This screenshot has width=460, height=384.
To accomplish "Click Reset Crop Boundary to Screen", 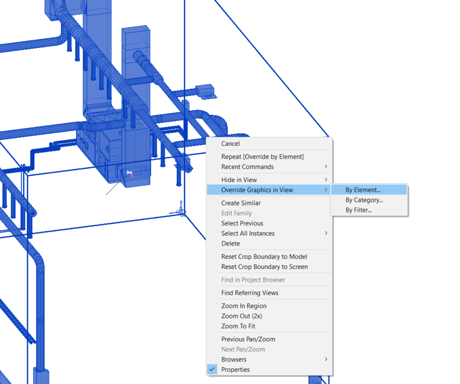I will [x=264, y=267].
